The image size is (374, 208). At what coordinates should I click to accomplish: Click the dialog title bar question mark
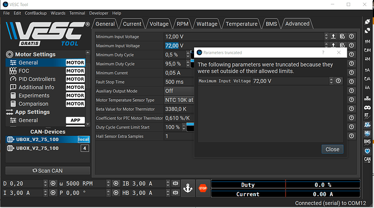click(323, 53)
